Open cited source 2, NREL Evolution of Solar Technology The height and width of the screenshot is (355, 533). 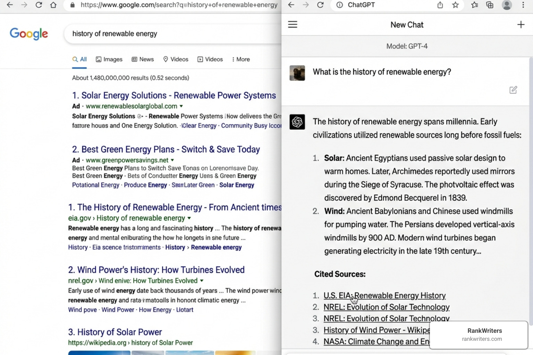pyautogui.click(x=386, y=307)
